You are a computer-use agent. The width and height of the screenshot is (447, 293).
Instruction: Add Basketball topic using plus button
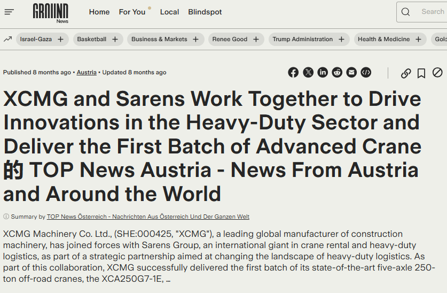[x=115, y=40]
